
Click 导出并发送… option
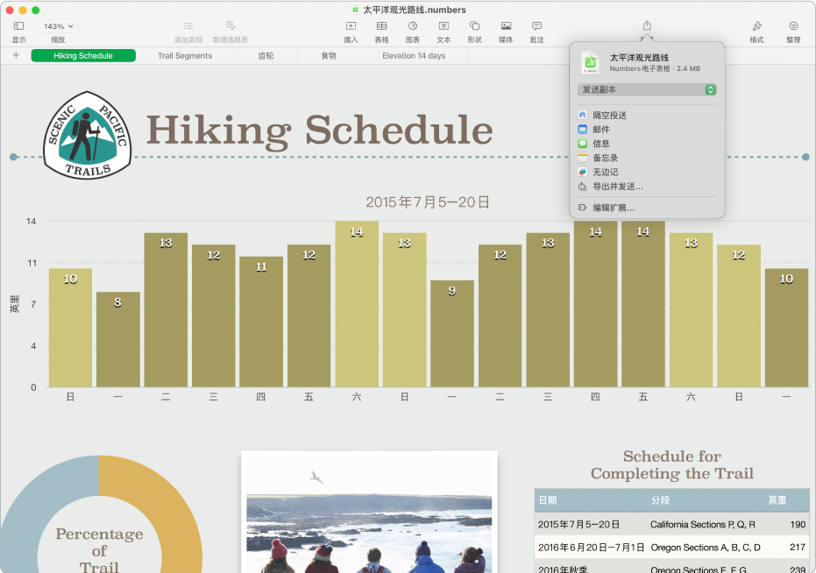click(x=617, y=187)
